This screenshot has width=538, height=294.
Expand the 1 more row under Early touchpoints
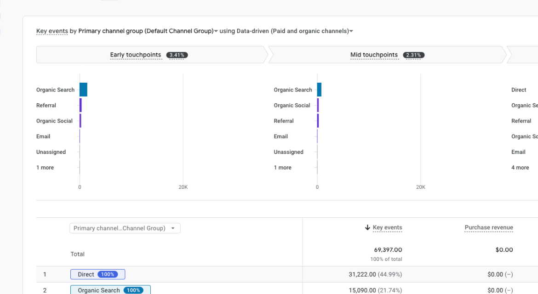[x=45, y=167]
